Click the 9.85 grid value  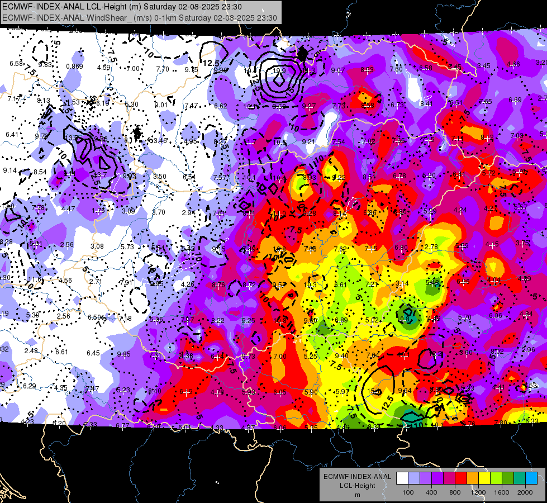click(x=124, y=354)
